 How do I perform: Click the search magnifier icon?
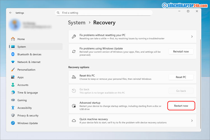58,13
